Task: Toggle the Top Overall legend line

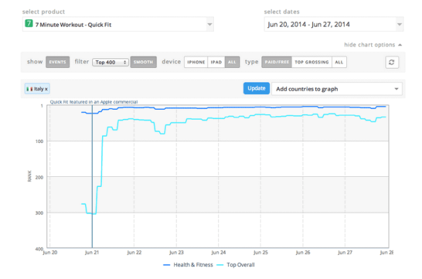Action: pyautogui.click(x=236, y=265)
